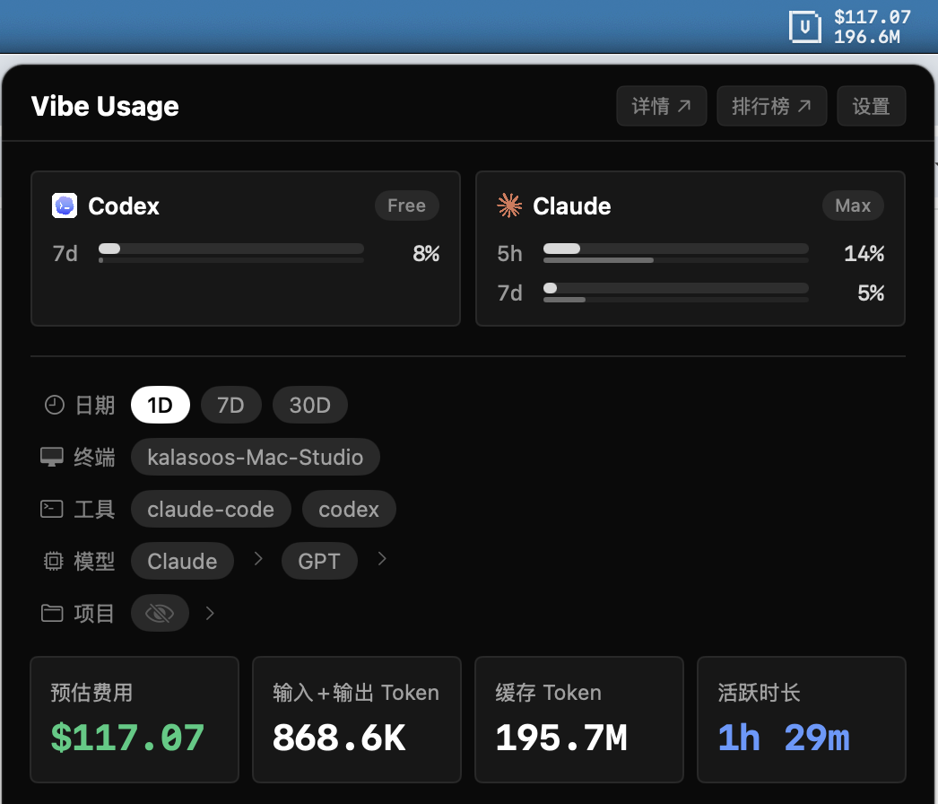The height and width of the screenshot is (804, 938).
Task: Click the monitor icon beside 终端
Action: click(x=52, y=457)
